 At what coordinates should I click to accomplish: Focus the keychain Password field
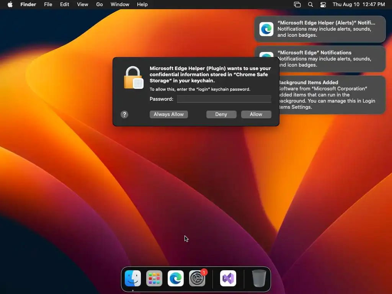point(224,99)
